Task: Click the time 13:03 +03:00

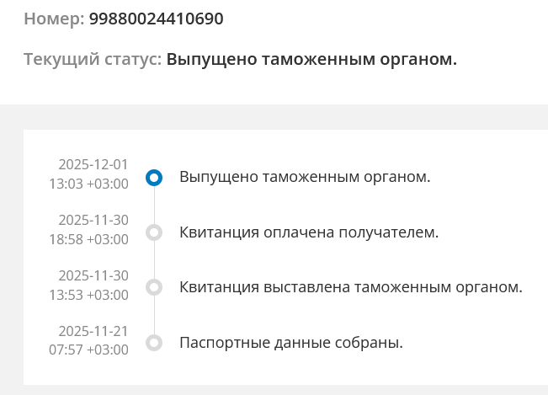Action: pyautogui.click(x=88, y=184)
